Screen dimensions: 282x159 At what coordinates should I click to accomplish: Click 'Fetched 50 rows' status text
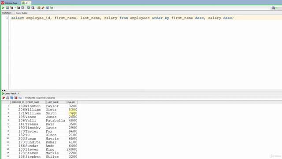pyautogui.click(x=40, y=98)
